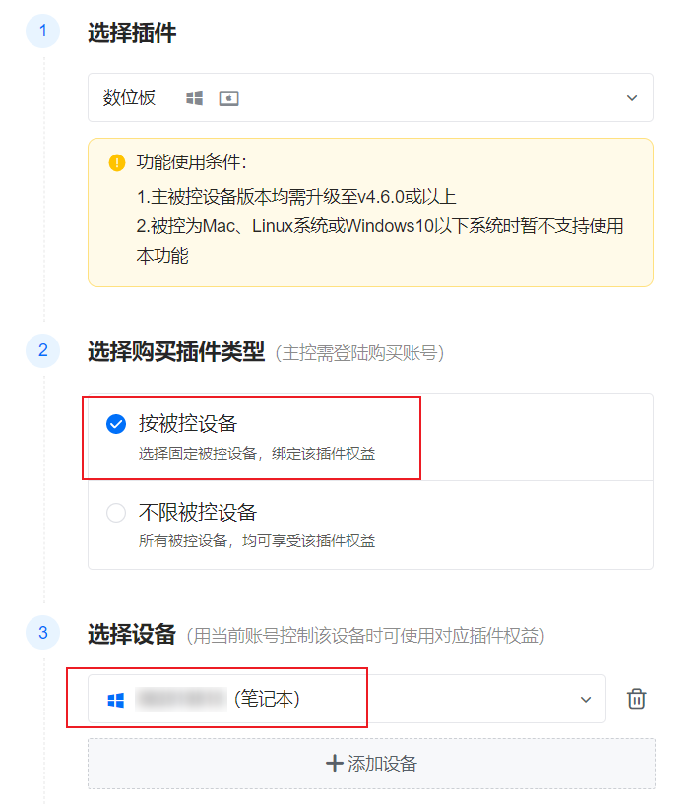The width and height of the screenshot is (697, 805).
Task: Click the 添加设备 button
Action: pos(371,764)
